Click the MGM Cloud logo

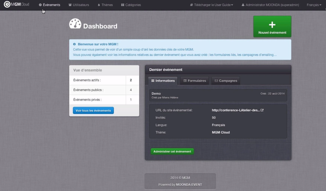[16, 4]
